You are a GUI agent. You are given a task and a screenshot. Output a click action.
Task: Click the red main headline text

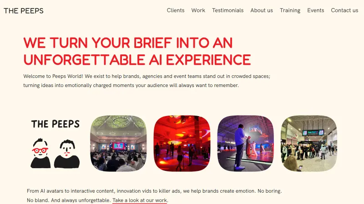(x=137, y=51)
